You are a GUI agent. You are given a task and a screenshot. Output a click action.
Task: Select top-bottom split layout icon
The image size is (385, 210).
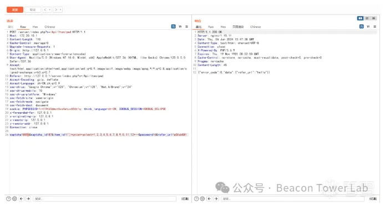pos(367,18)
